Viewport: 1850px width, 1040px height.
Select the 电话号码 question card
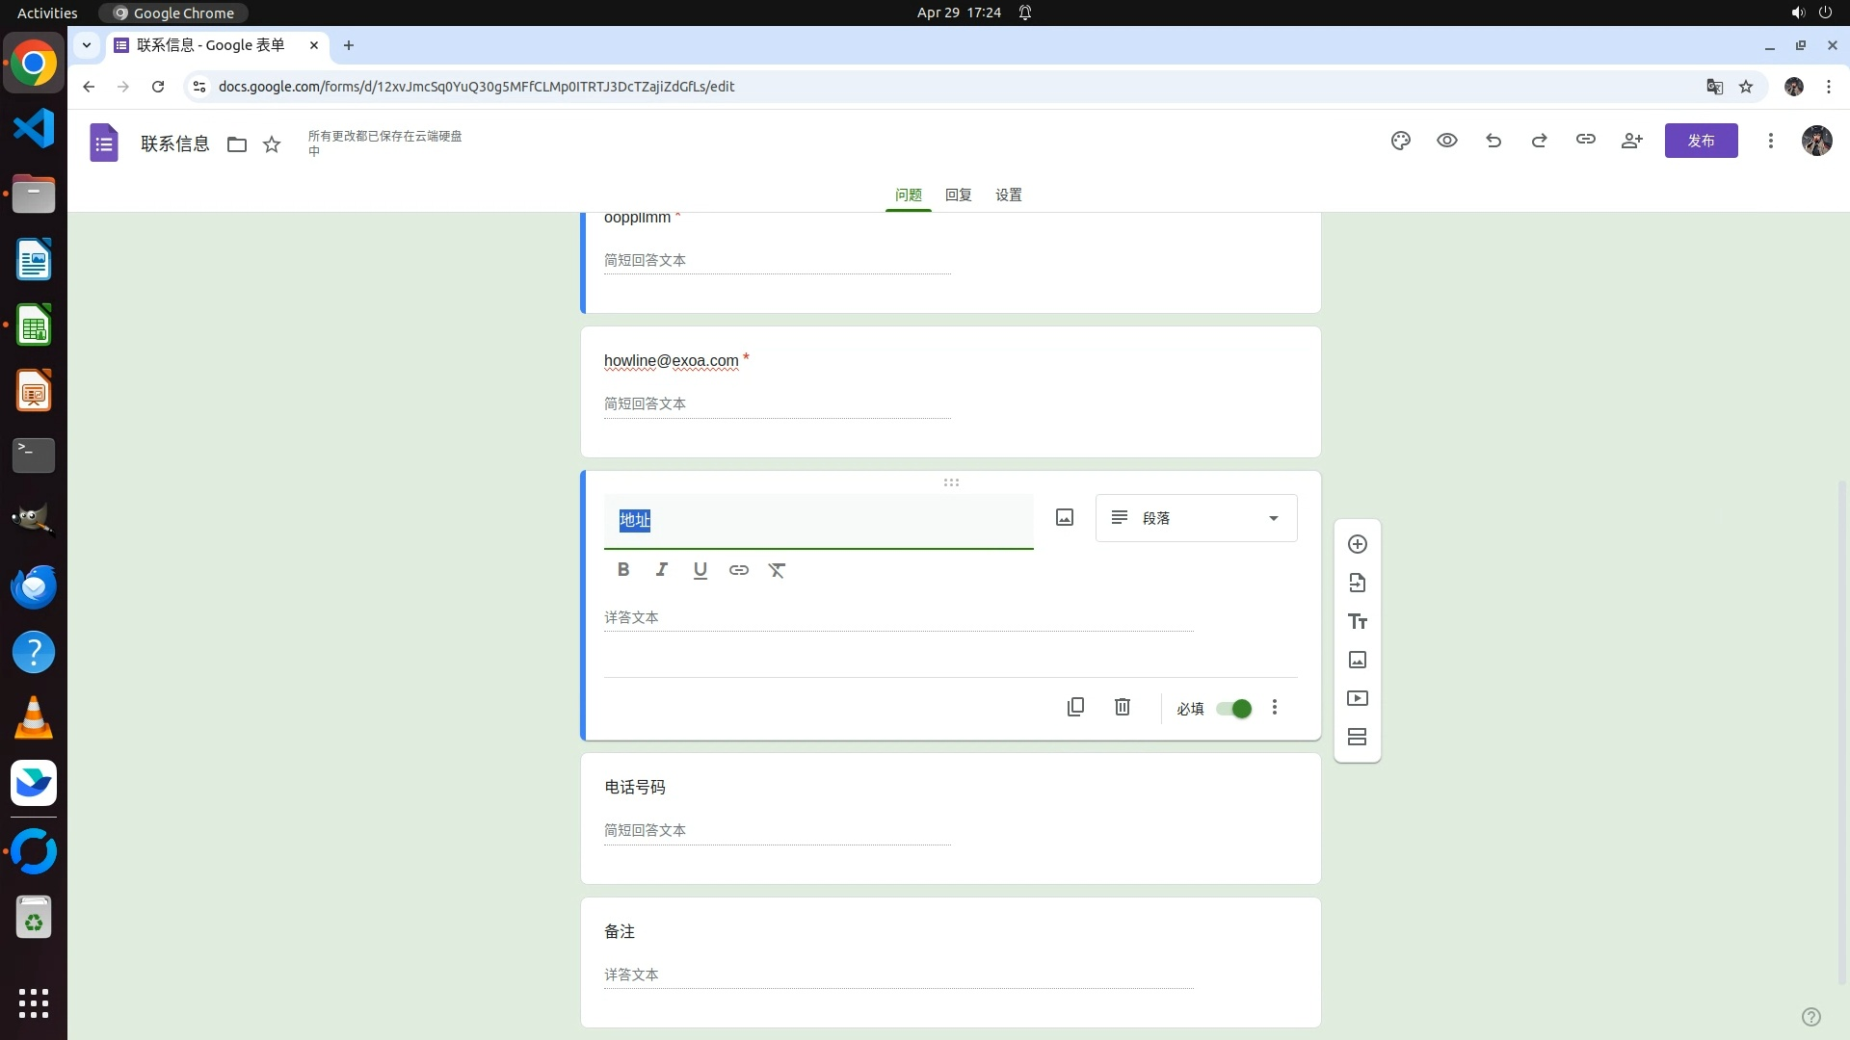click(x=950, y=818)
